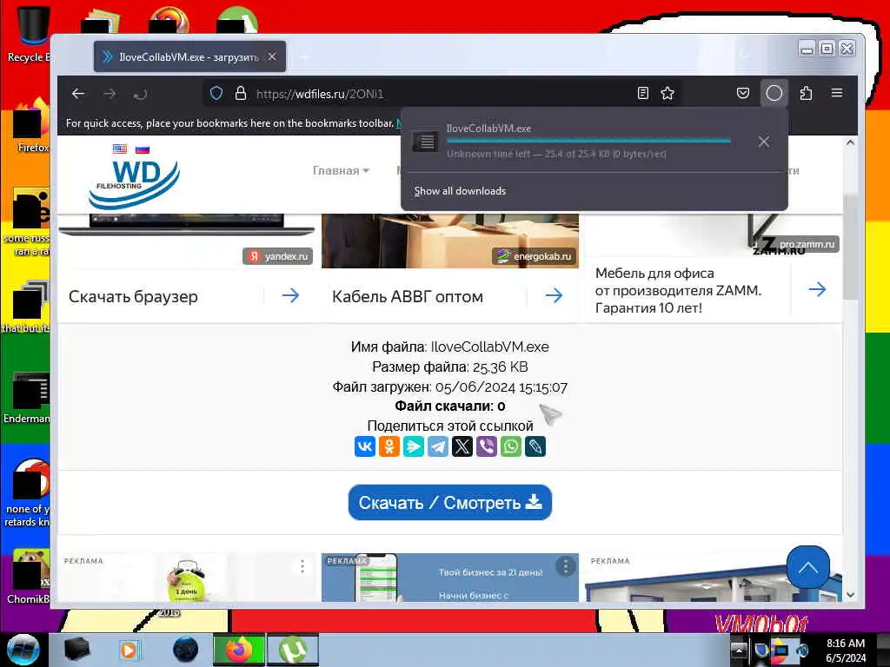
Task: Switch site language to Russian flag
Action: coord(143,149)
